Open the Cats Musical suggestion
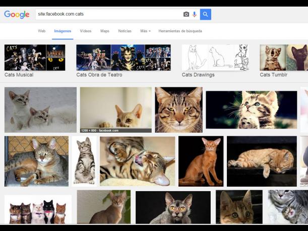The height and width of the screenshot is (231, 308). pyautogui.click(x=35, y=61)
